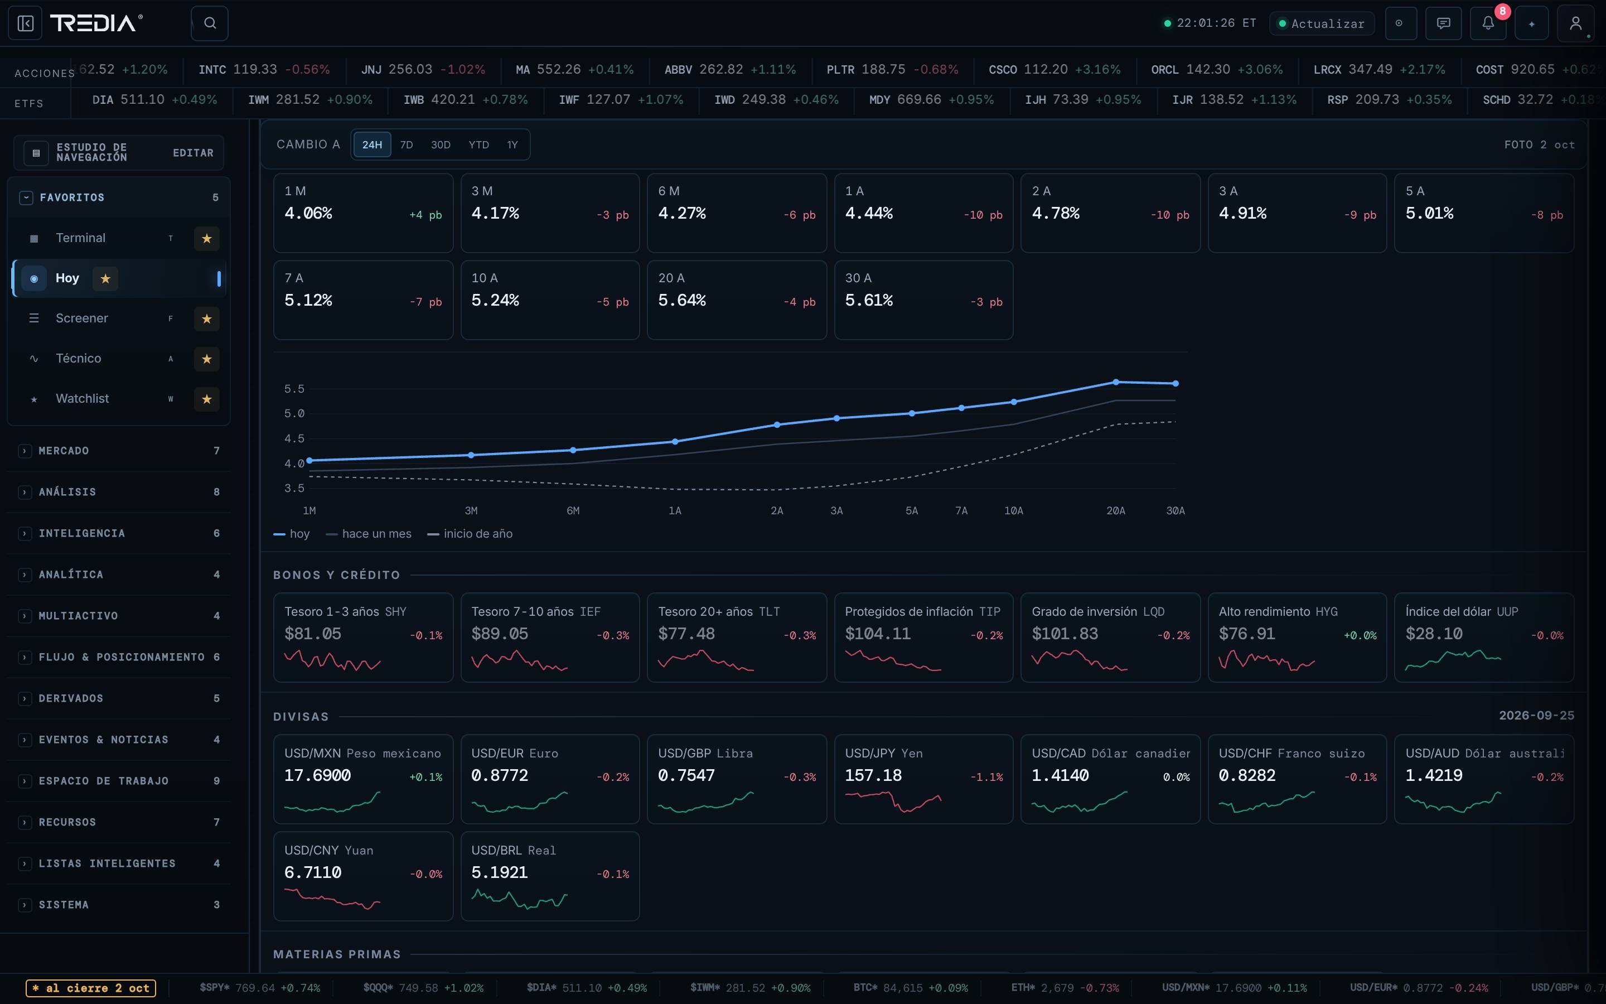Viewport: 1606px width, 1004px height.
Task: Open the Tesoro 20+ años TLT card
Action: (737, 638)
